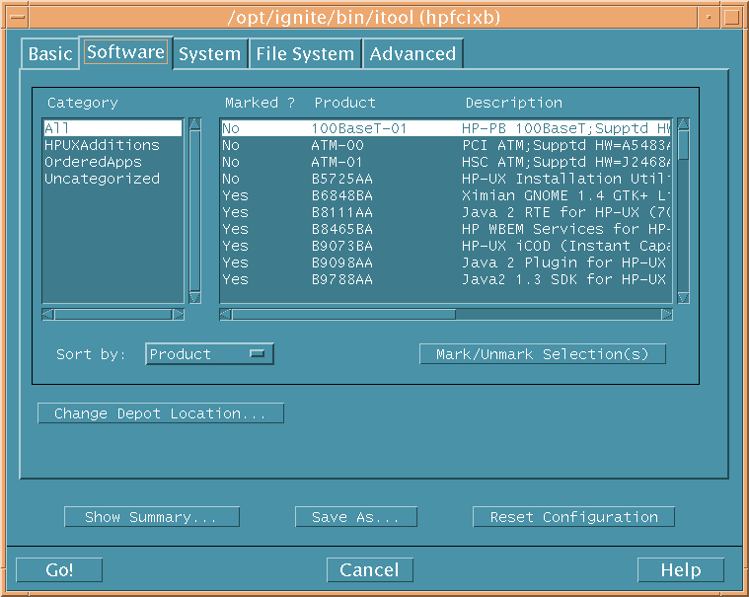Click the Show Summary button
This screenshot has height=597, width=749.
152,517
